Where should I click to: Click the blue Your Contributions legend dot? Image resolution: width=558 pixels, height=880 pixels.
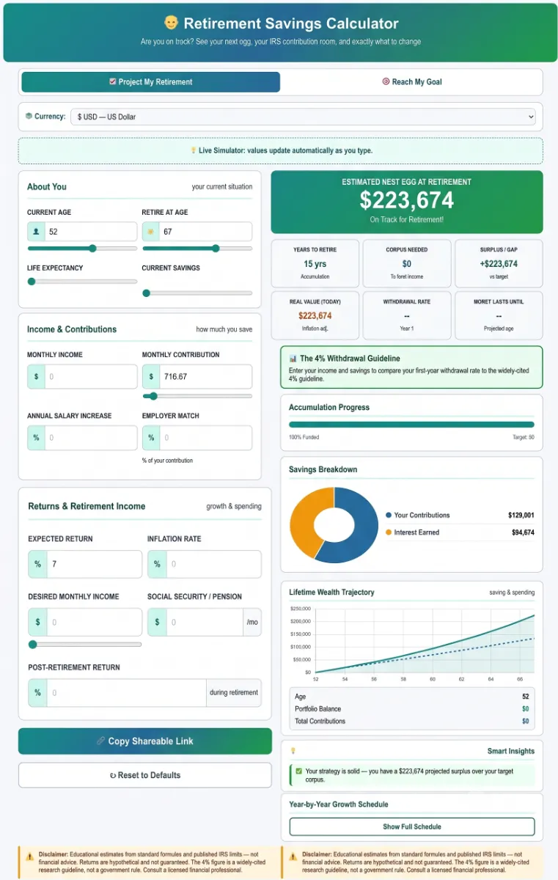pyautogui.click(x=389, y=516)
